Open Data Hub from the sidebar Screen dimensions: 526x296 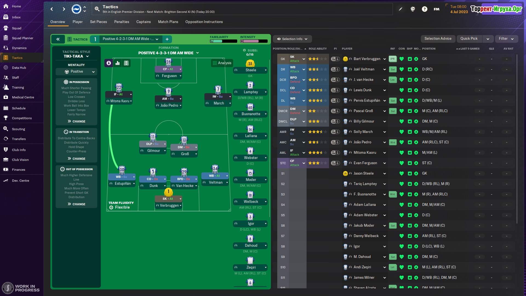tap(19, 68)
